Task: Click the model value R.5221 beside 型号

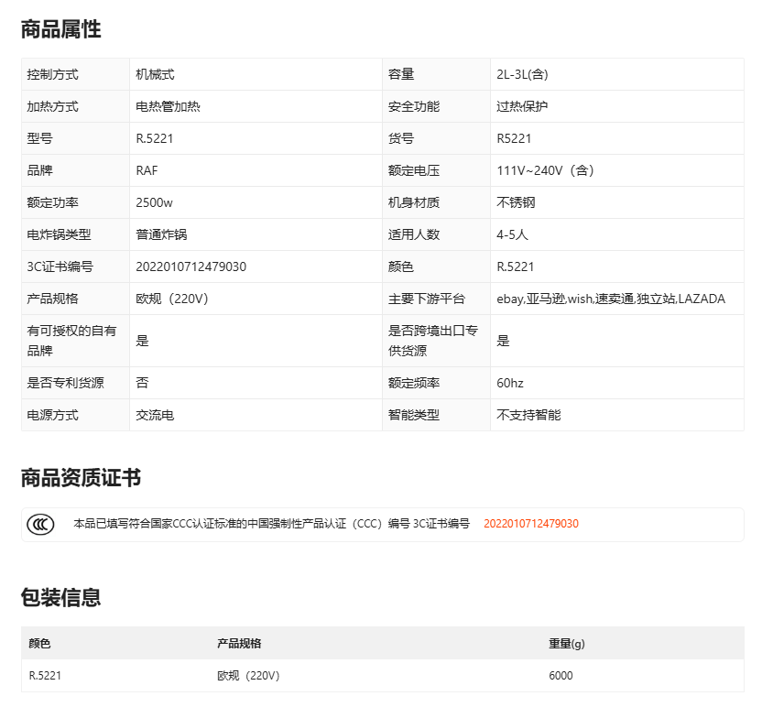Action: 154,138
